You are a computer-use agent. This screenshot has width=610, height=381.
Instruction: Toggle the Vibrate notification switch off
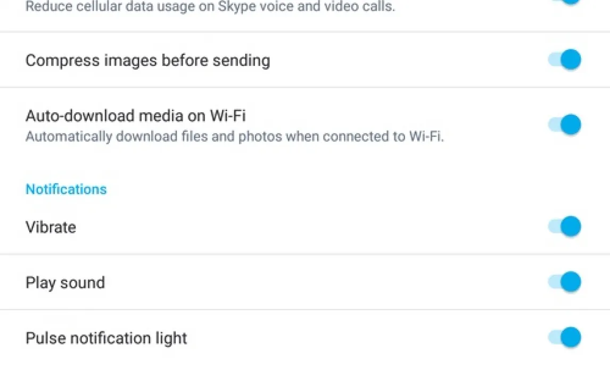click(564, 227)
